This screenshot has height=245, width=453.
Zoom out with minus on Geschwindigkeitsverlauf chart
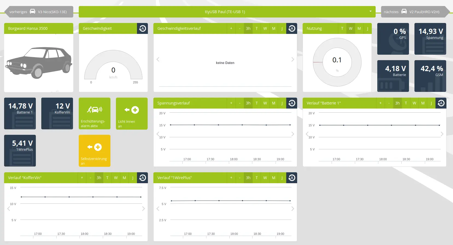tap(240, 28)
